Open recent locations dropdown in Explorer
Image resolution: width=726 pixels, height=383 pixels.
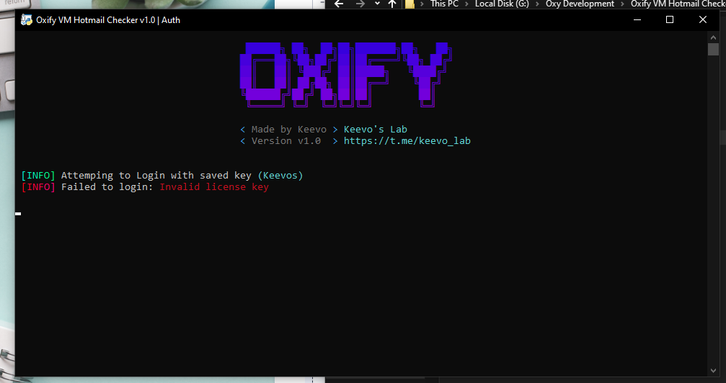tap(376, 4)
